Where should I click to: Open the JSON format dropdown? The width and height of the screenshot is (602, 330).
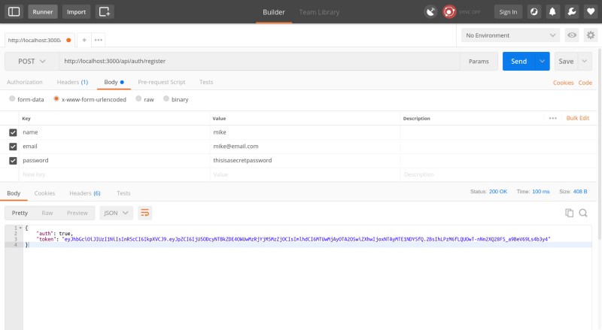(x=117, y=213)
